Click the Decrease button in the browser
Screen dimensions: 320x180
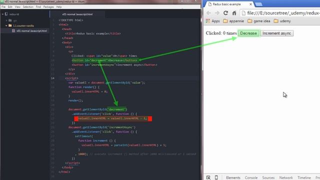point(248,33)
